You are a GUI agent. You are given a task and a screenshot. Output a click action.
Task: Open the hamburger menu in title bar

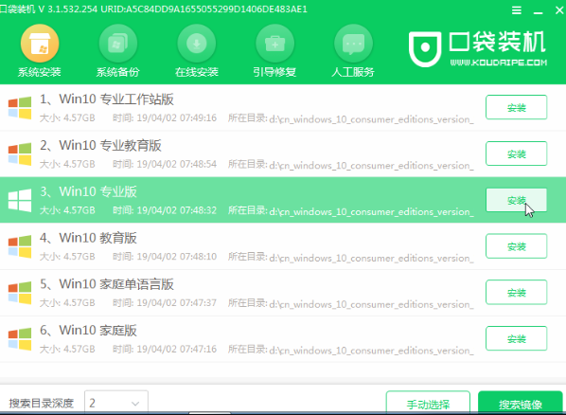517,10
